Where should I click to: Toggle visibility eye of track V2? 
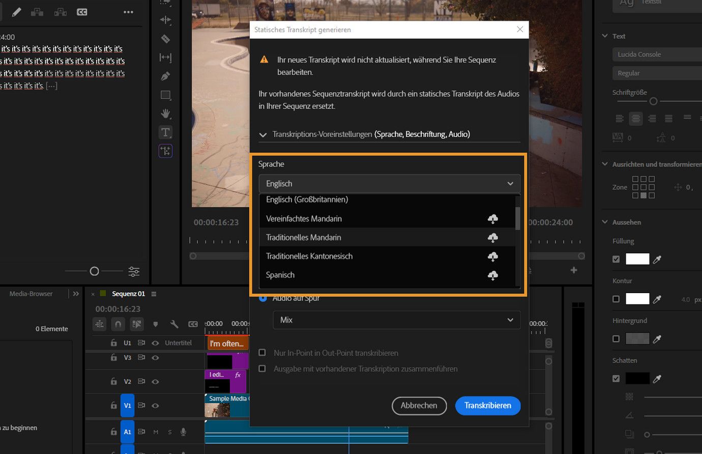coord(156,381)
